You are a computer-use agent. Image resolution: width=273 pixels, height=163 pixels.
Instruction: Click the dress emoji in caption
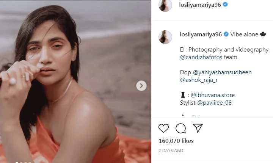[x=183, y=95]
